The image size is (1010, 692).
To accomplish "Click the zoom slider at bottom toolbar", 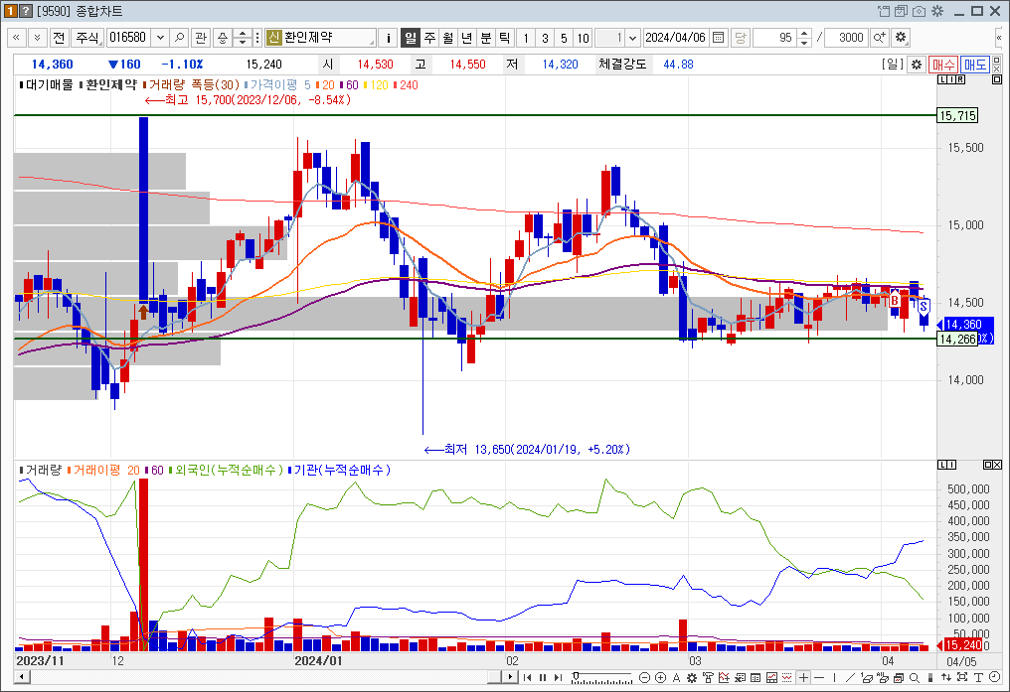I will 602,678.
